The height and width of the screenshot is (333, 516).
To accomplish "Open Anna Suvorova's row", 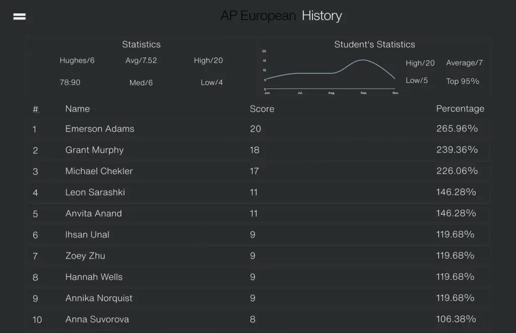I will [x=259, y=319].
